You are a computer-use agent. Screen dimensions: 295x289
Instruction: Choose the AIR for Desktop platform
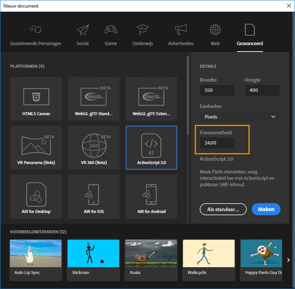pos(36,197)
